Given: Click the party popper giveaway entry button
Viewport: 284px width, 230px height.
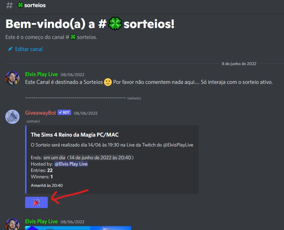Looking at the screenshot, I should point(36,202).
